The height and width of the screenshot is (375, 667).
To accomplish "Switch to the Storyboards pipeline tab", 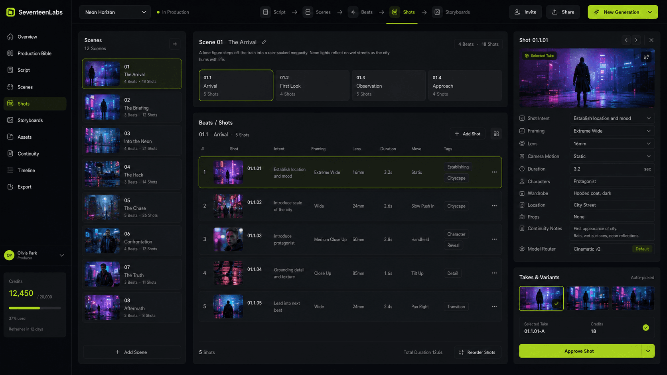I will click(x=452, y=12).
